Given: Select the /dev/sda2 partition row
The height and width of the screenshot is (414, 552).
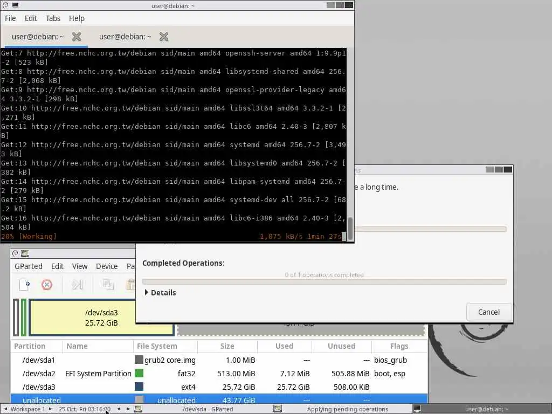Looking at the screenshot, I should click(x=219, y=373).
